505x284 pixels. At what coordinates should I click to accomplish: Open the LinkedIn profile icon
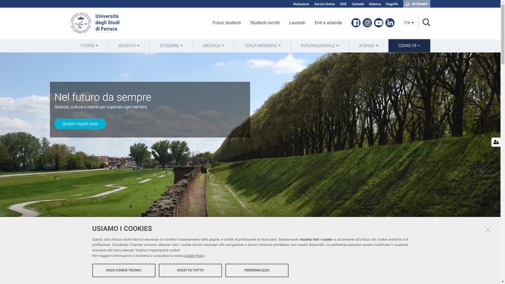coord(390,23)
